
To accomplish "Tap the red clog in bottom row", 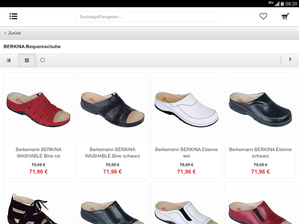I will (260, 212).
